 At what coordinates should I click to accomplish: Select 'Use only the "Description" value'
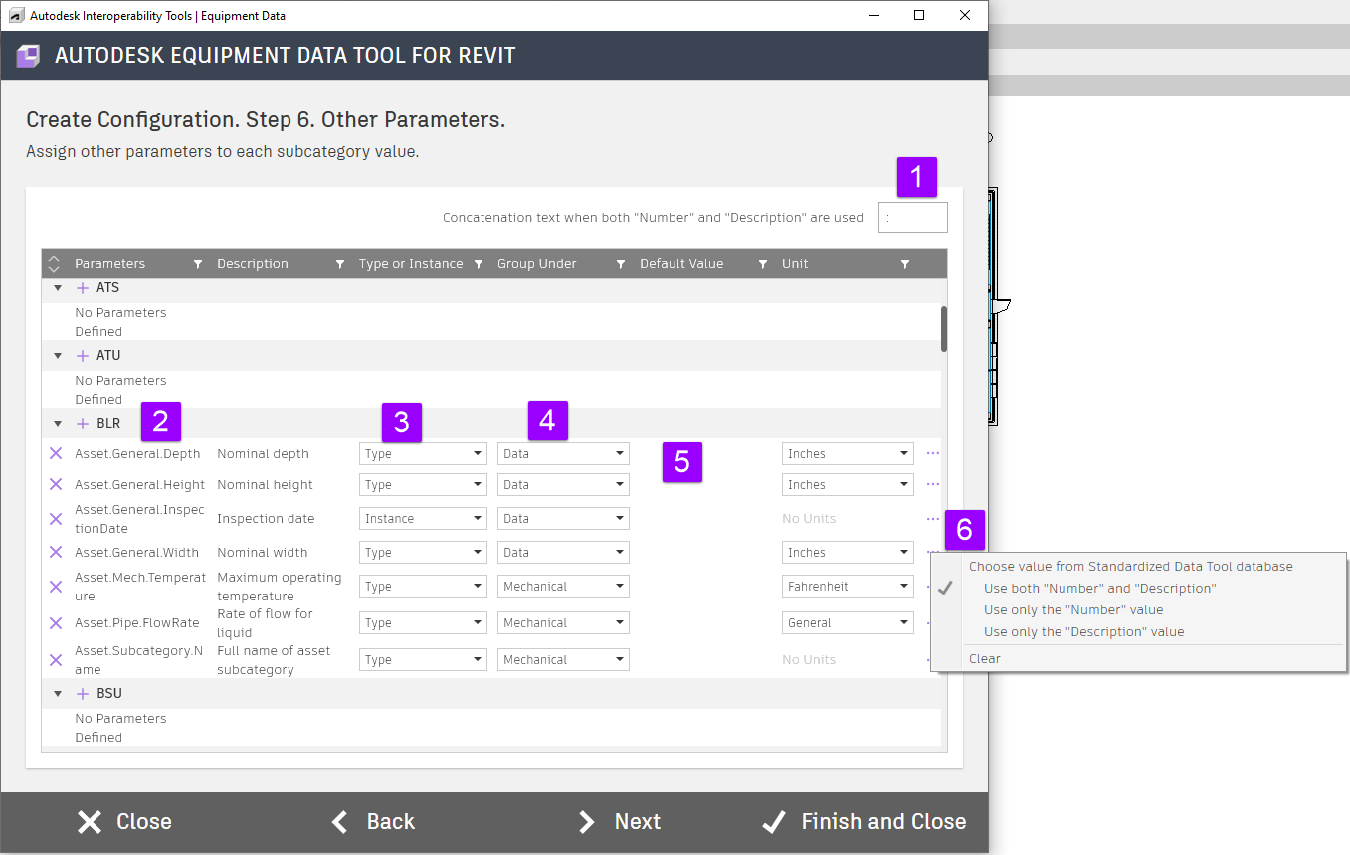(1083, 632)
